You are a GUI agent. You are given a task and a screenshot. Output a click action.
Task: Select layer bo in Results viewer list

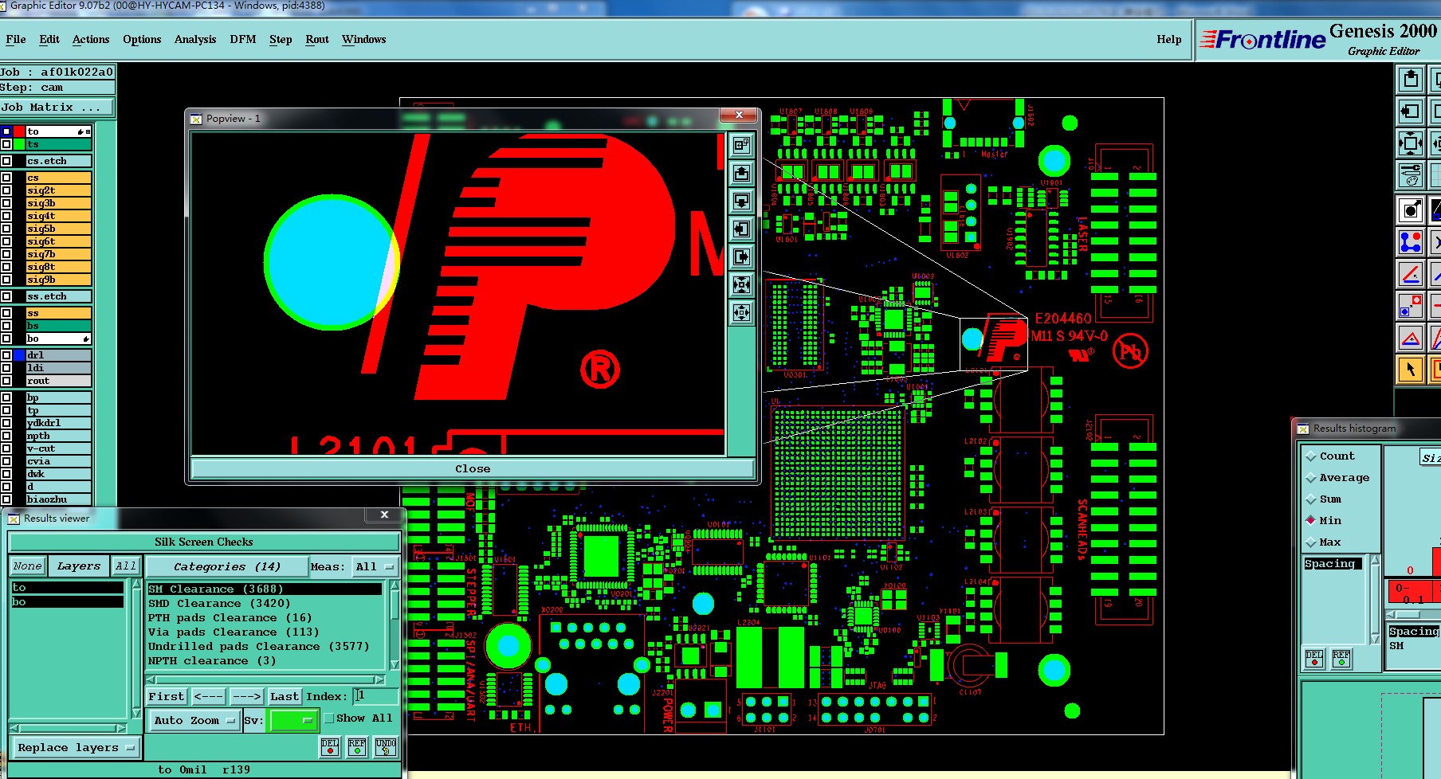coord(67,602)
